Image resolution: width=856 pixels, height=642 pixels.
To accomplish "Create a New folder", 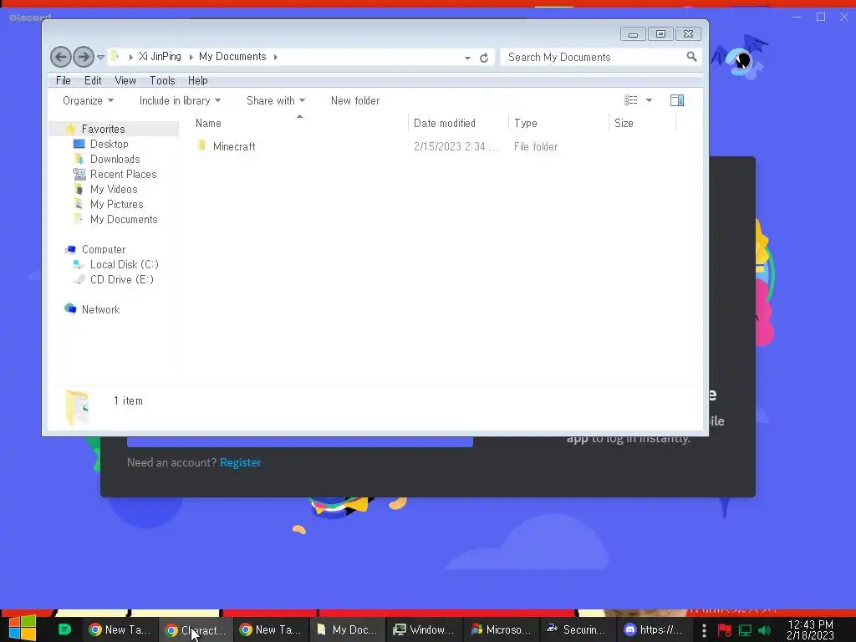I will (354, 100).
